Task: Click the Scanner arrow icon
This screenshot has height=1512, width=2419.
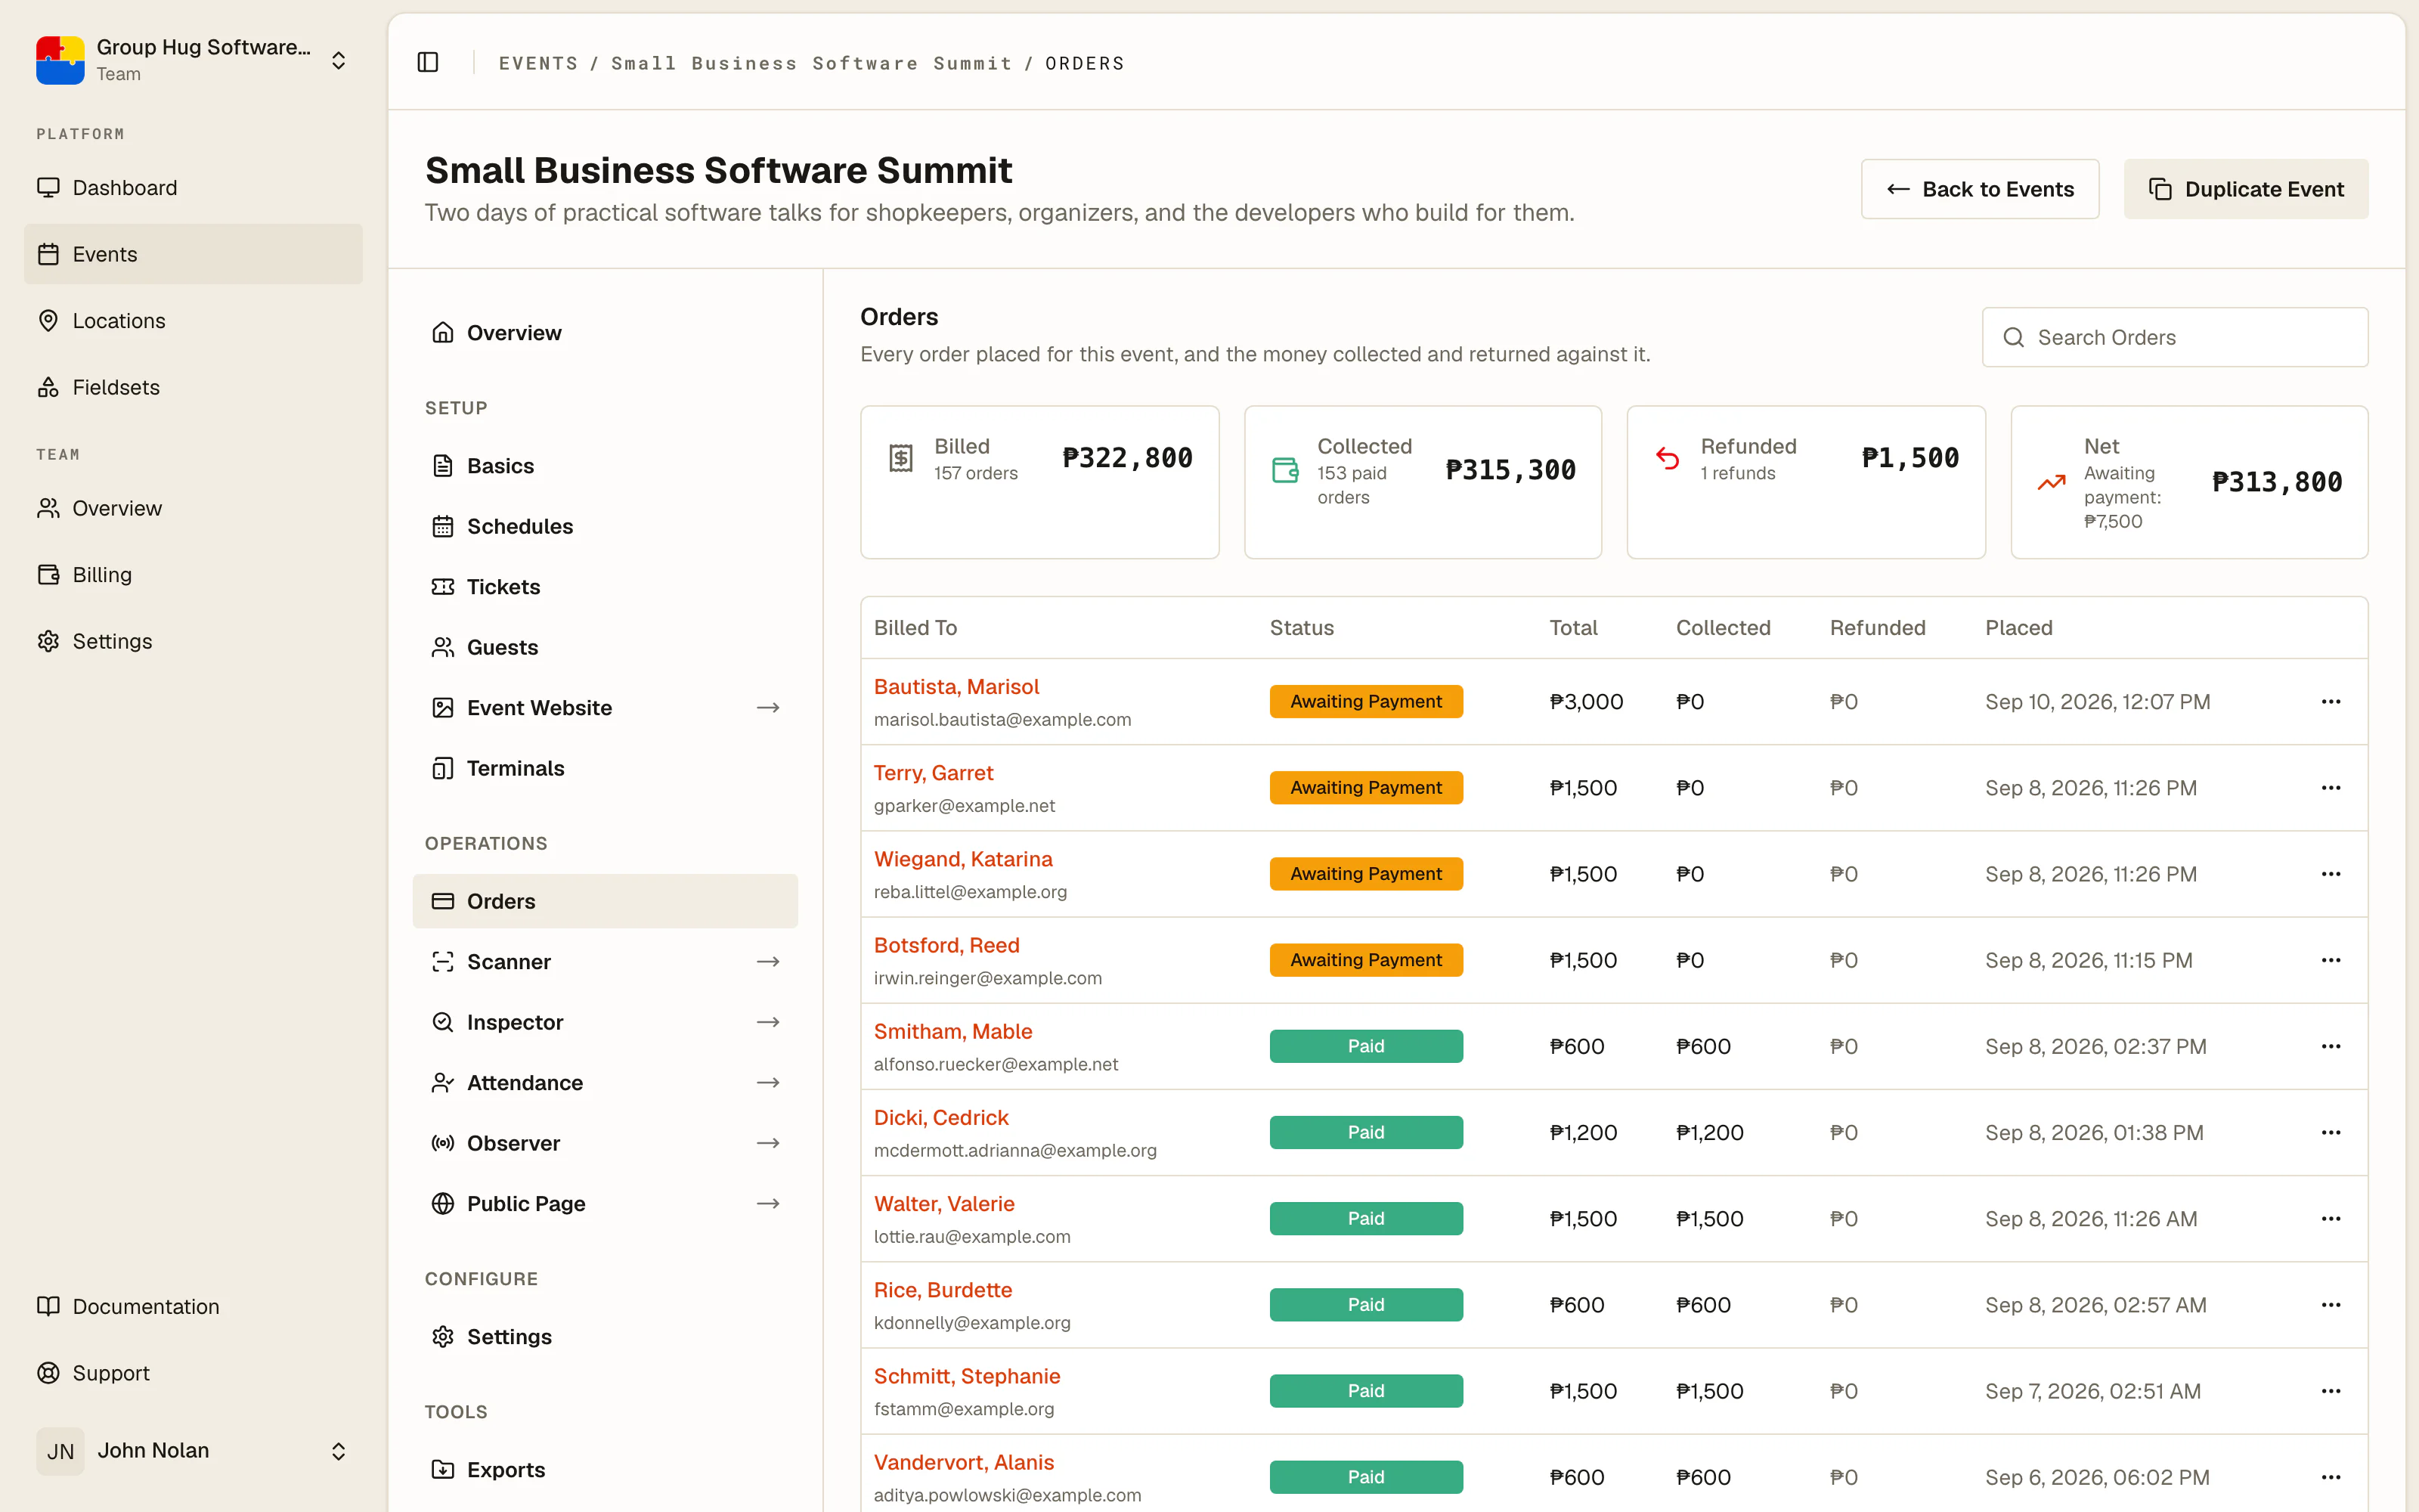Action: pyautogui.click(x=768, y=962)
